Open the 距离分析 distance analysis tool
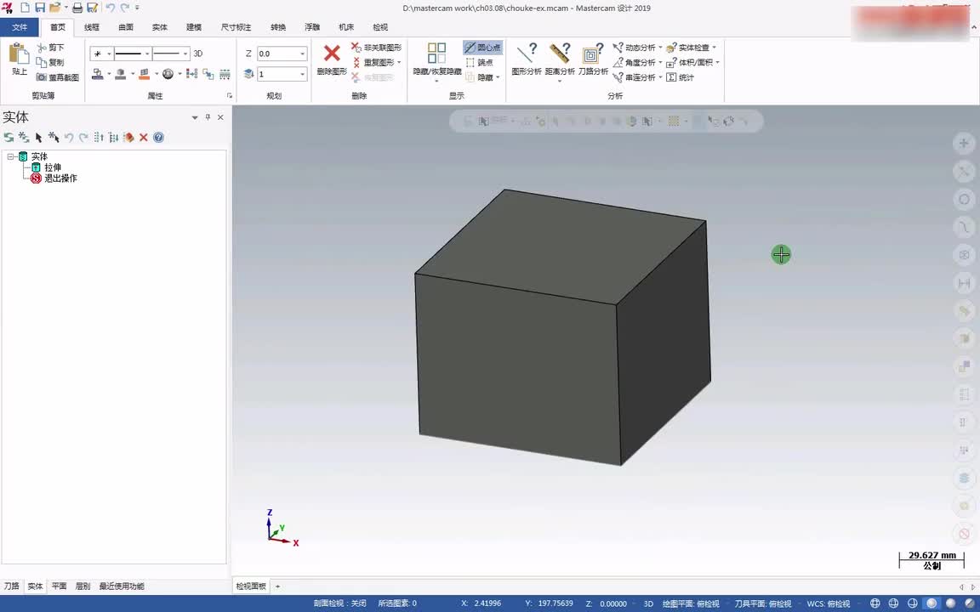The height and width of the screenshot is (612, 980). 560,59
